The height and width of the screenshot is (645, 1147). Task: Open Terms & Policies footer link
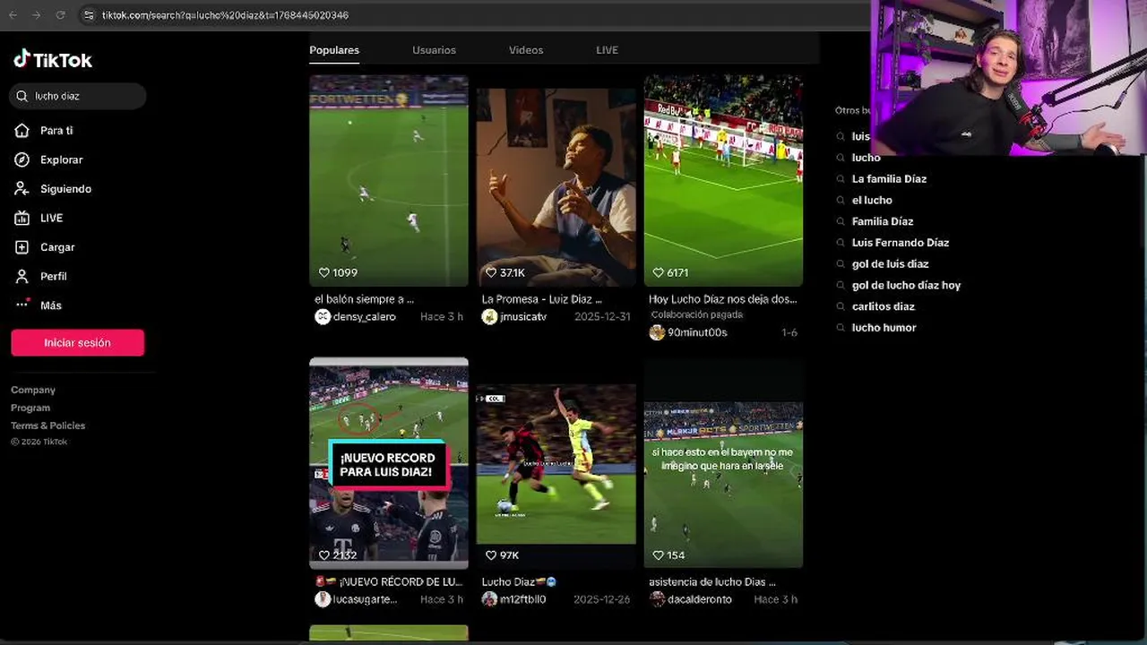(x=47, y=426)
